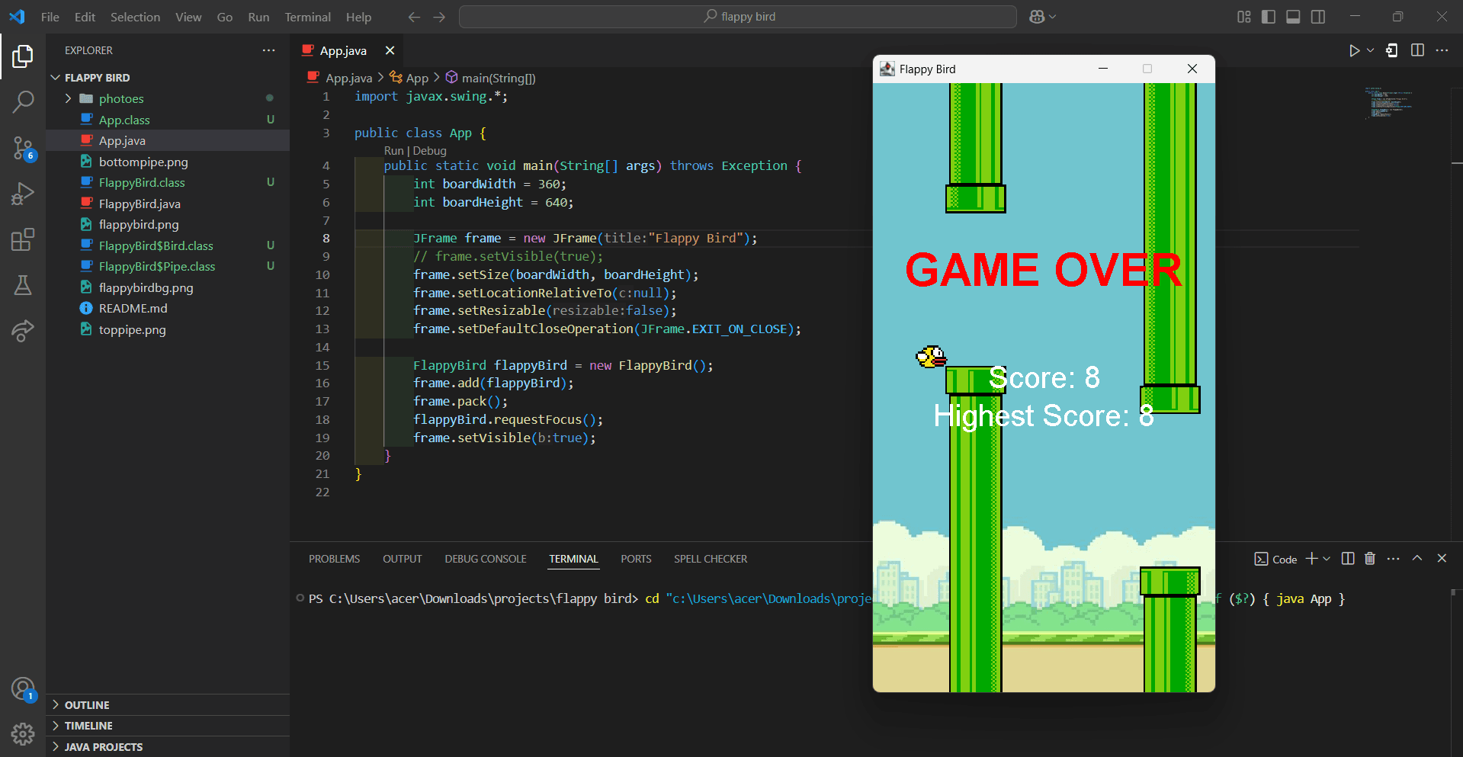Expand the JAVA PROJECTS section
Viewport: 1463px width, 757px height.
[x=168, y=747]
